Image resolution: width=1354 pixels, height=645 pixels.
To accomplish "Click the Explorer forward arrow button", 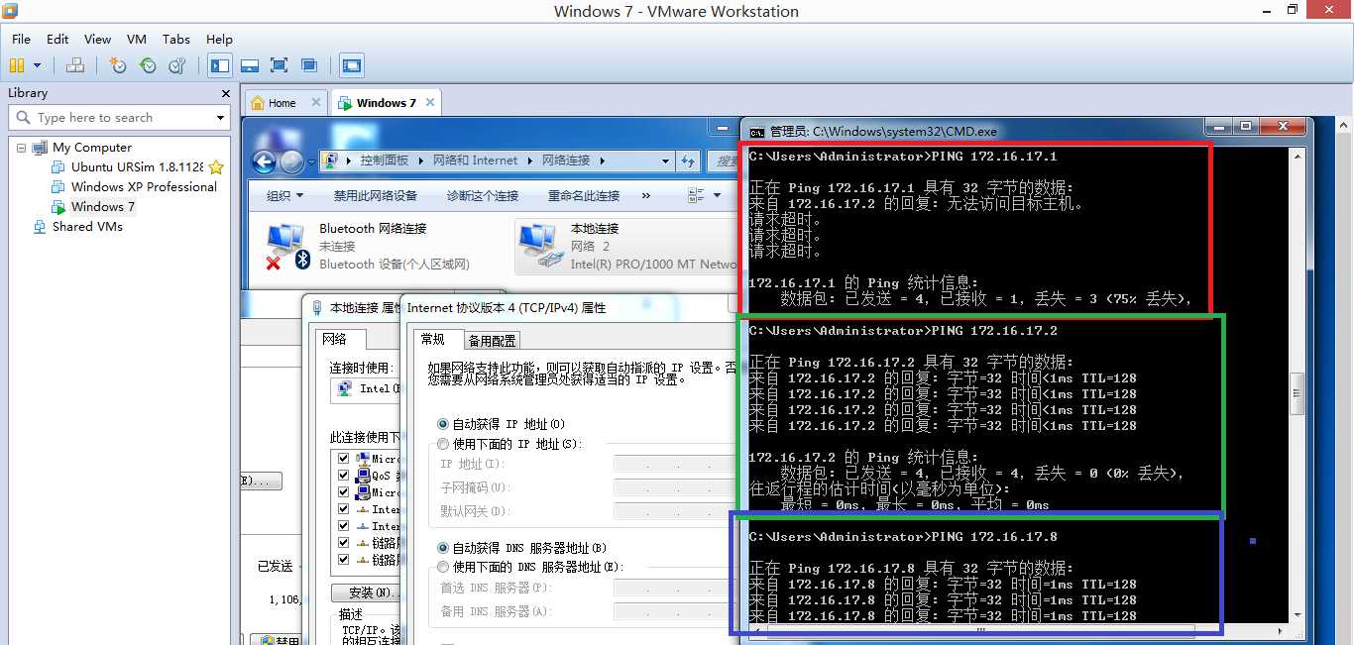I will [291, 161].
